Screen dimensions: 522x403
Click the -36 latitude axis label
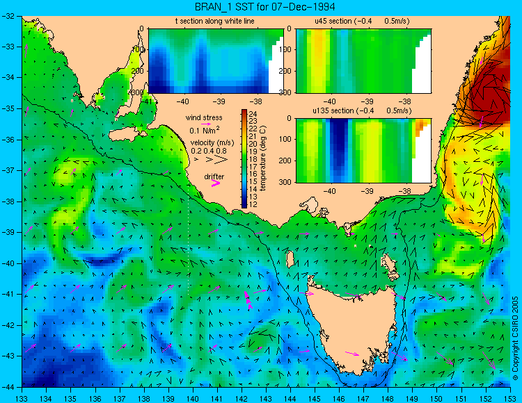tap(8, 140)
